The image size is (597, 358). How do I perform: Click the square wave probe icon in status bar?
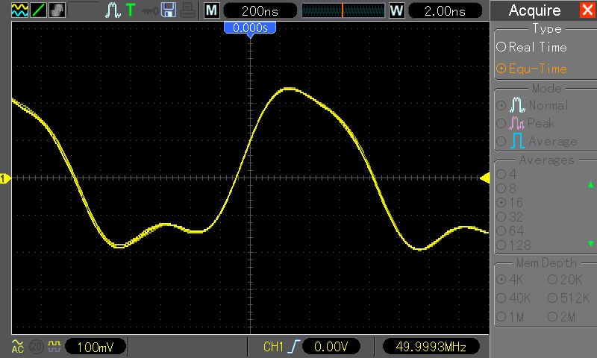point(54,346)
